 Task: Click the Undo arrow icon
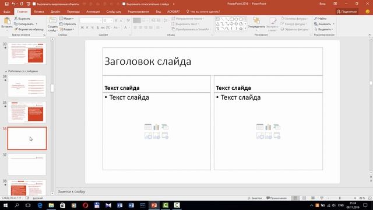(13, 4)
